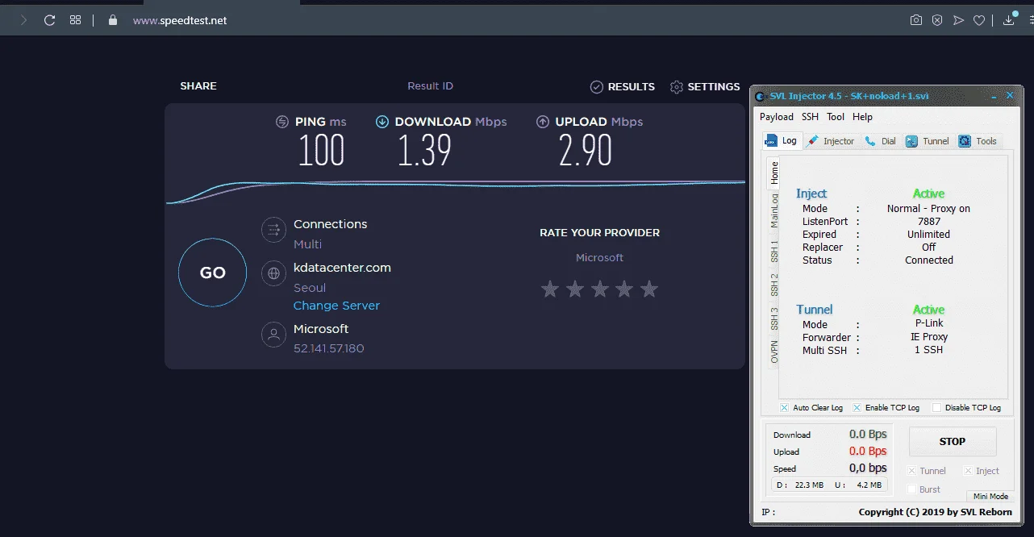Click the ad blocker shield icon
The width and height of the screenshot is (1034, 537).
click(937, 20)
